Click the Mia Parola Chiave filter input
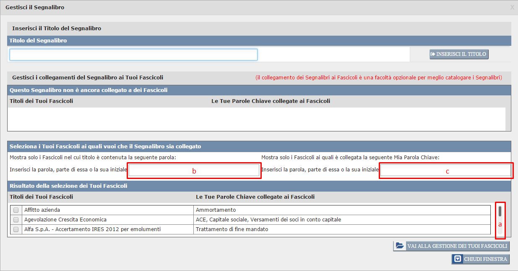The height and width of the screenshot is (271, 518). (x=445, y=170)
